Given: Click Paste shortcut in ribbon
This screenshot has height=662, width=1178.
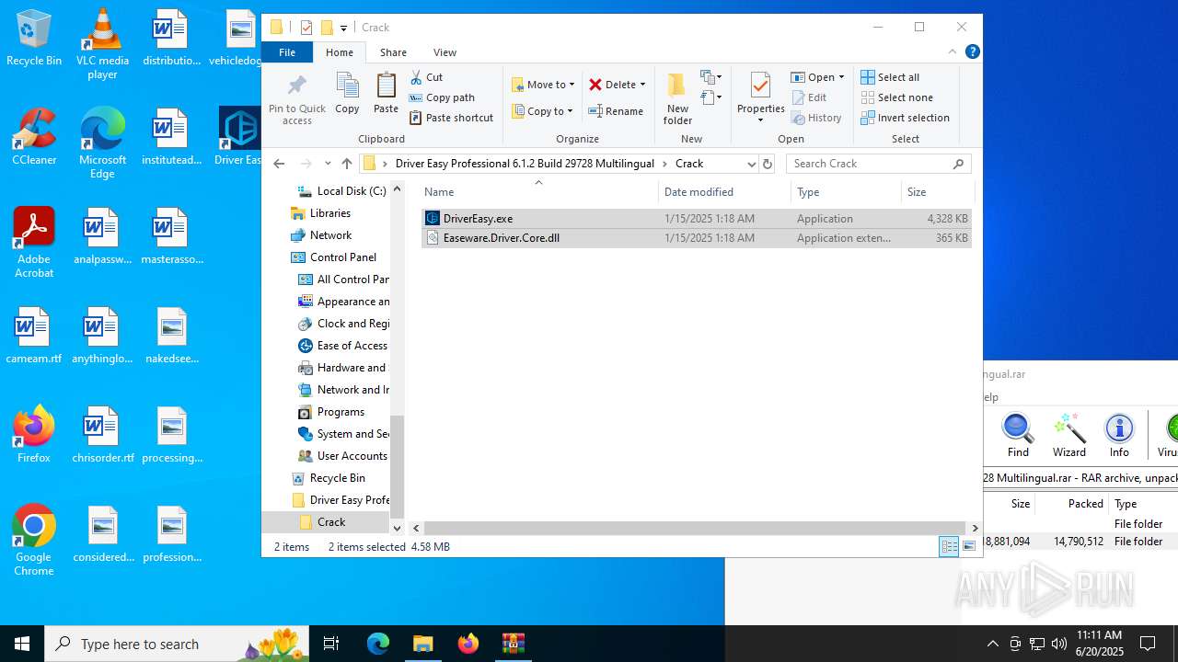Looking at the screenshot, I should tap(452, 118).
